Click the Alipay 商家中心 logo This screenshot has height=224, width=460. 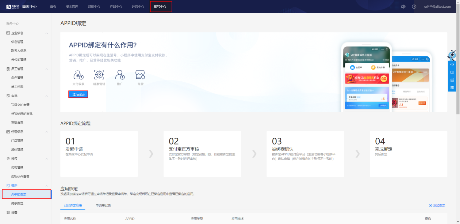tap(21, 6)
